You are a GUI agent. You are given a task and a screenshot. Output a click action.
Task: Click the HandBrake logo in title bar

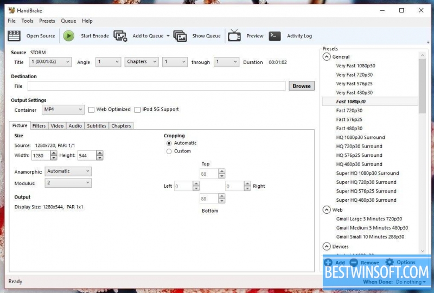[x=11, y=10]
